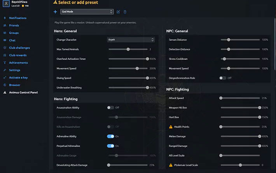
Task: Click the Health Points warning icon
Action: [x=171, y=127]
